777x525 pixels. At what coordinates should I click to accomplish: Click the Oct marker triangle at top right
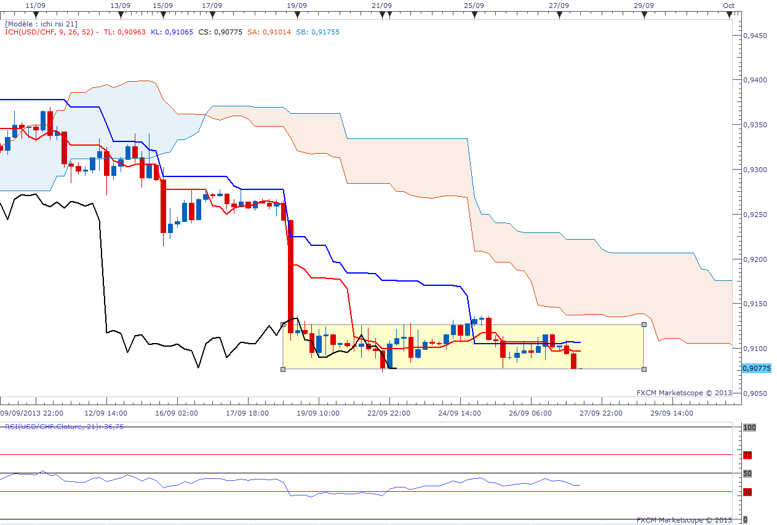tap(729, 16)
